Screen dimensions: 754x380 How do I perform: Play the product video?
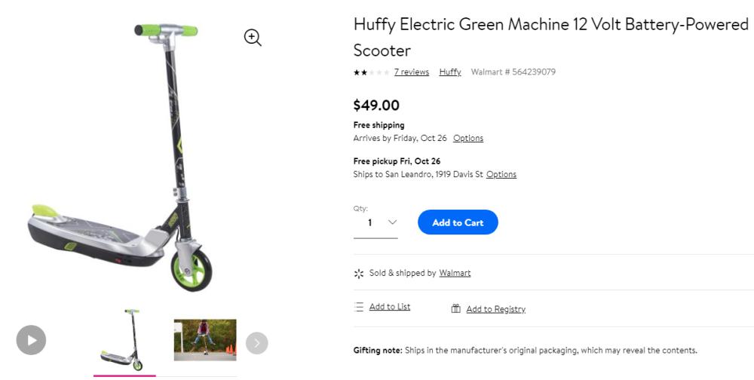(32, 340)
